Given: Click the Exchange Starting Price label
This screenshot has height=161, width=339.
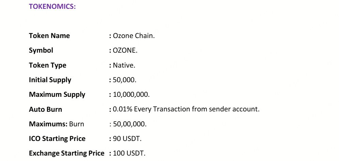Looking at the screenshot, I should [67, 154].
